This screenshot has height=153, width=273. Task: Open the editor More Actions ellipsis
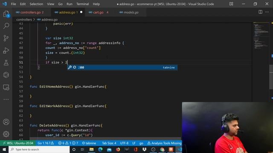267,12
